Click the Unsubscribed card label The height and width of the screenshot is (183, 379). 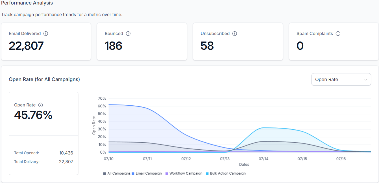pos(215,33)
